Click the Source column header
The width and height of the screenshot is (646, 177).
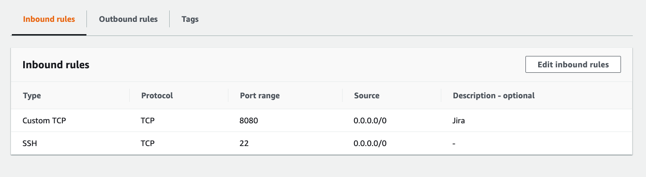coord(367,96)
